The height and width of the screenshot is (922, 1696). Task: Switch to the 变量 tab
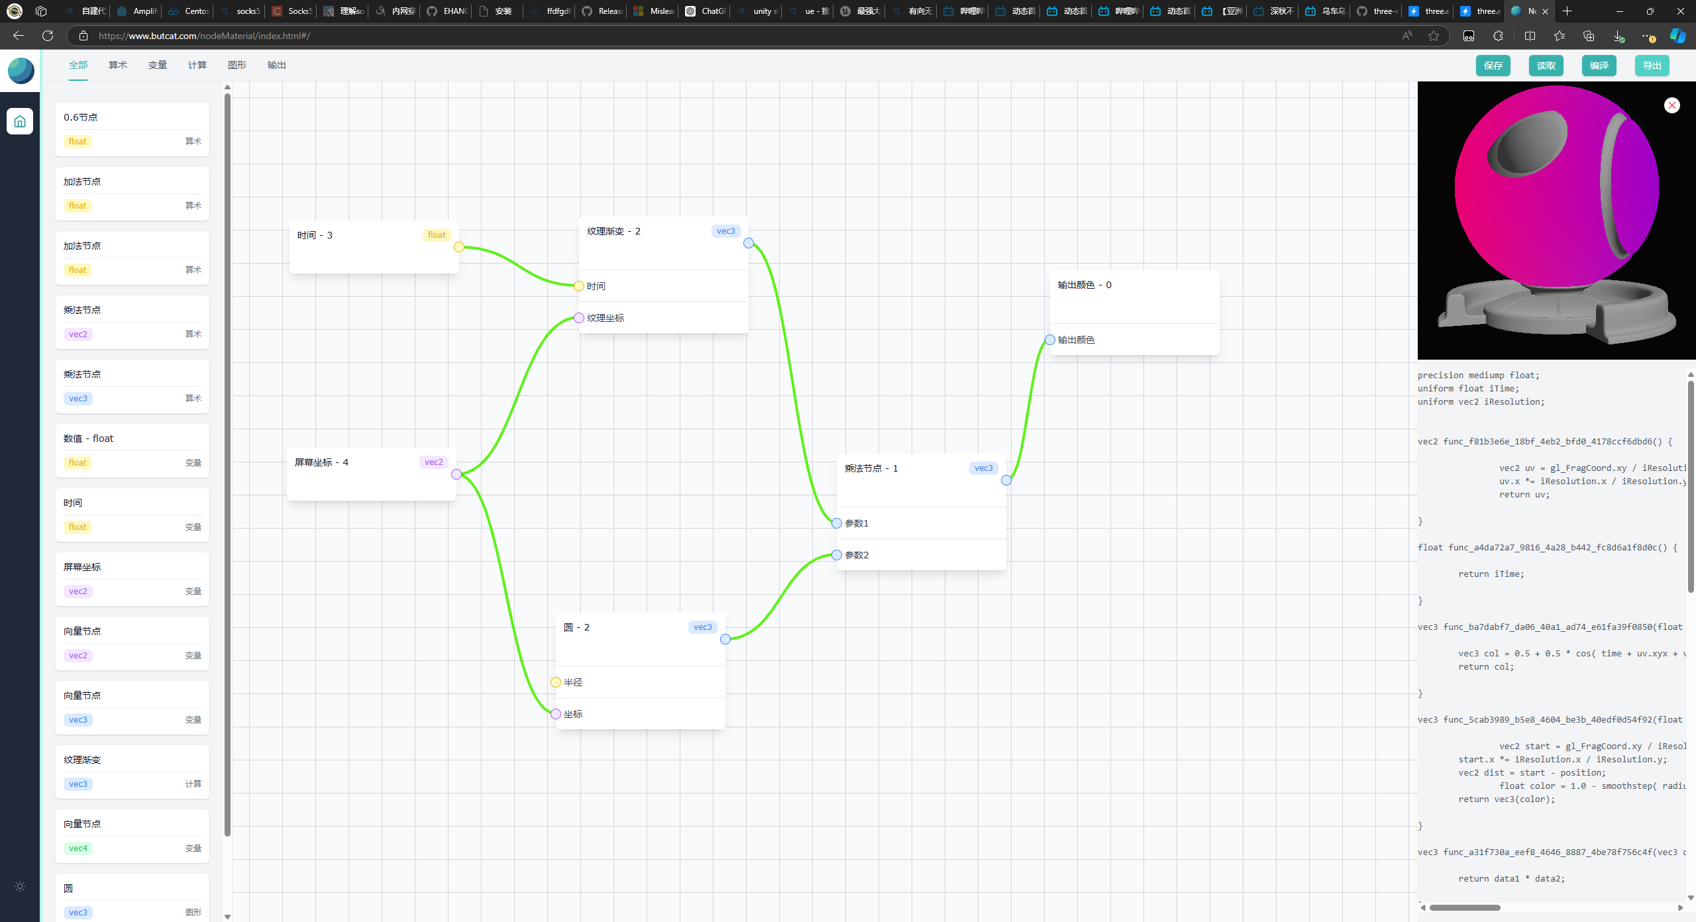[158, 65]
